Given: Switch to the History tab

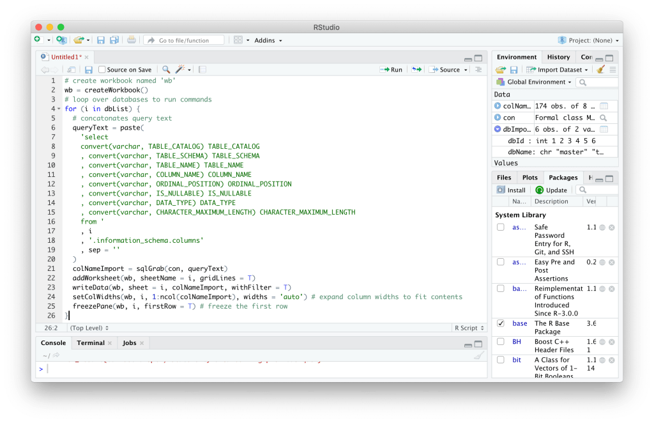Looking at the screenshot, I should click(558, 57).
